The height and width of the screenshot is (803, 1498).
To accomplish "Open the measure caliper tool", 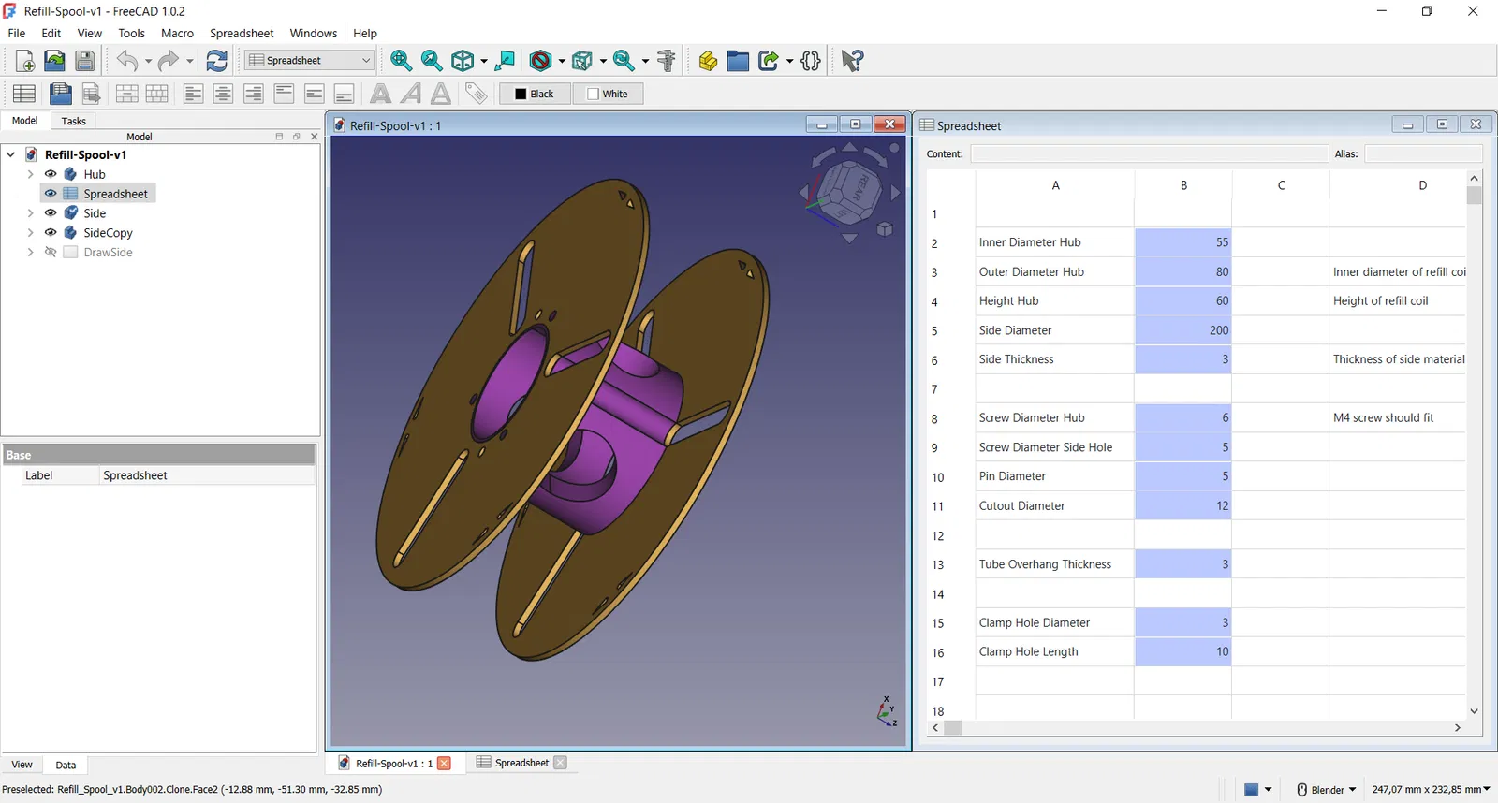I will coord(667,61).
